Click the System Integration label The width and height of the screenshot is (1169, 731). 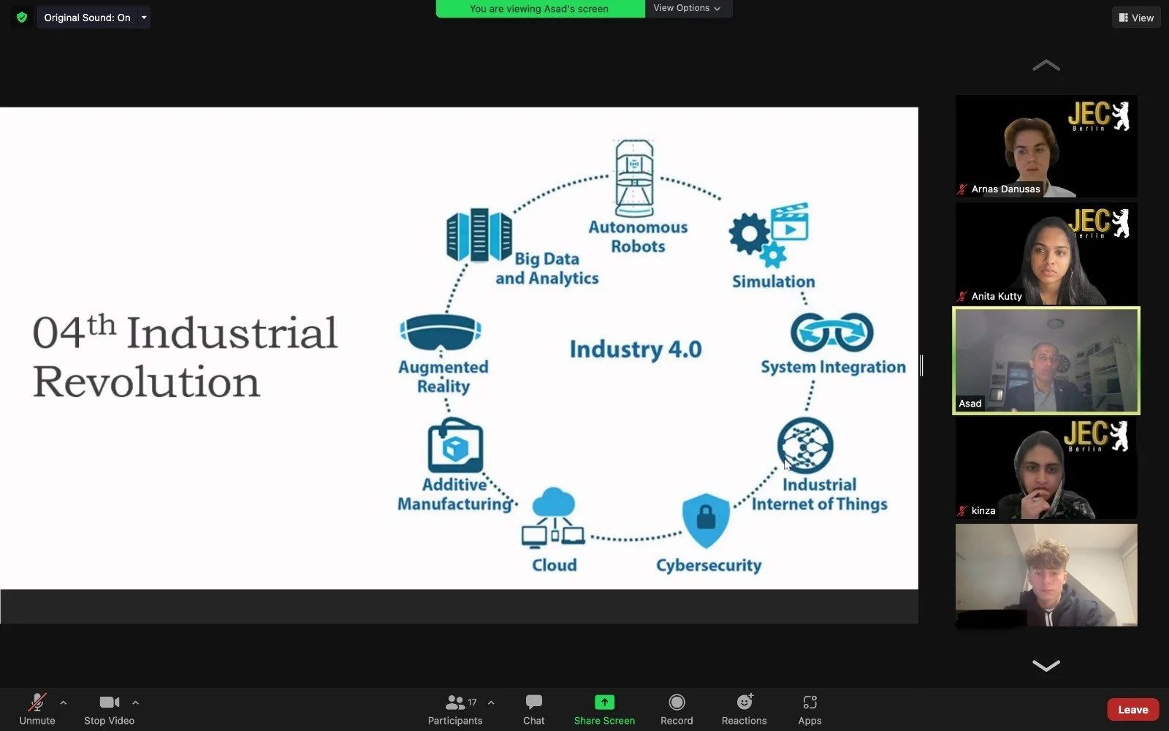(833, 367)
